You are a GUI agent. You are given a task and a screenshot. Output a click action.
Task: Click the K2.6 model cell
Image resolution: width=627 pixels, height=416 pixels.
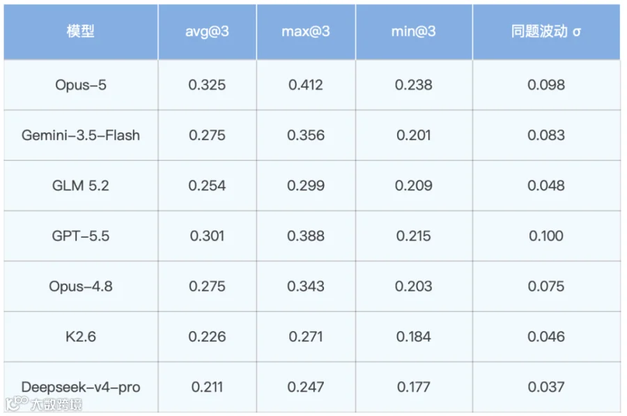click(80, 337)
